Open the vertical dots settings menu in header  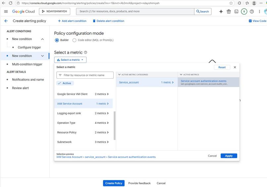click(x=259, y=11)
